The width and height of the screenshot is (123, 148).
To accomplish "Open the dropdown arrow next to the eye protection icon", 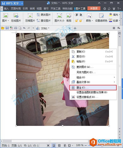I will (72, 145).
